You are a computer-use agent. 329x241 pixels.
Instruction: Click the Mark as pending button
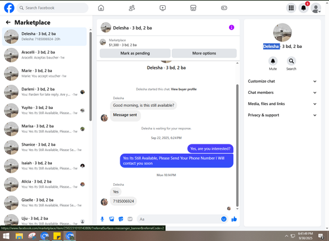click(135, 53)
